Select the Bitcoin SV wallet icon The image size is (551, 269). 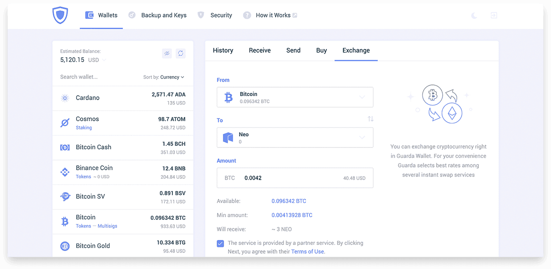(65, 197)
